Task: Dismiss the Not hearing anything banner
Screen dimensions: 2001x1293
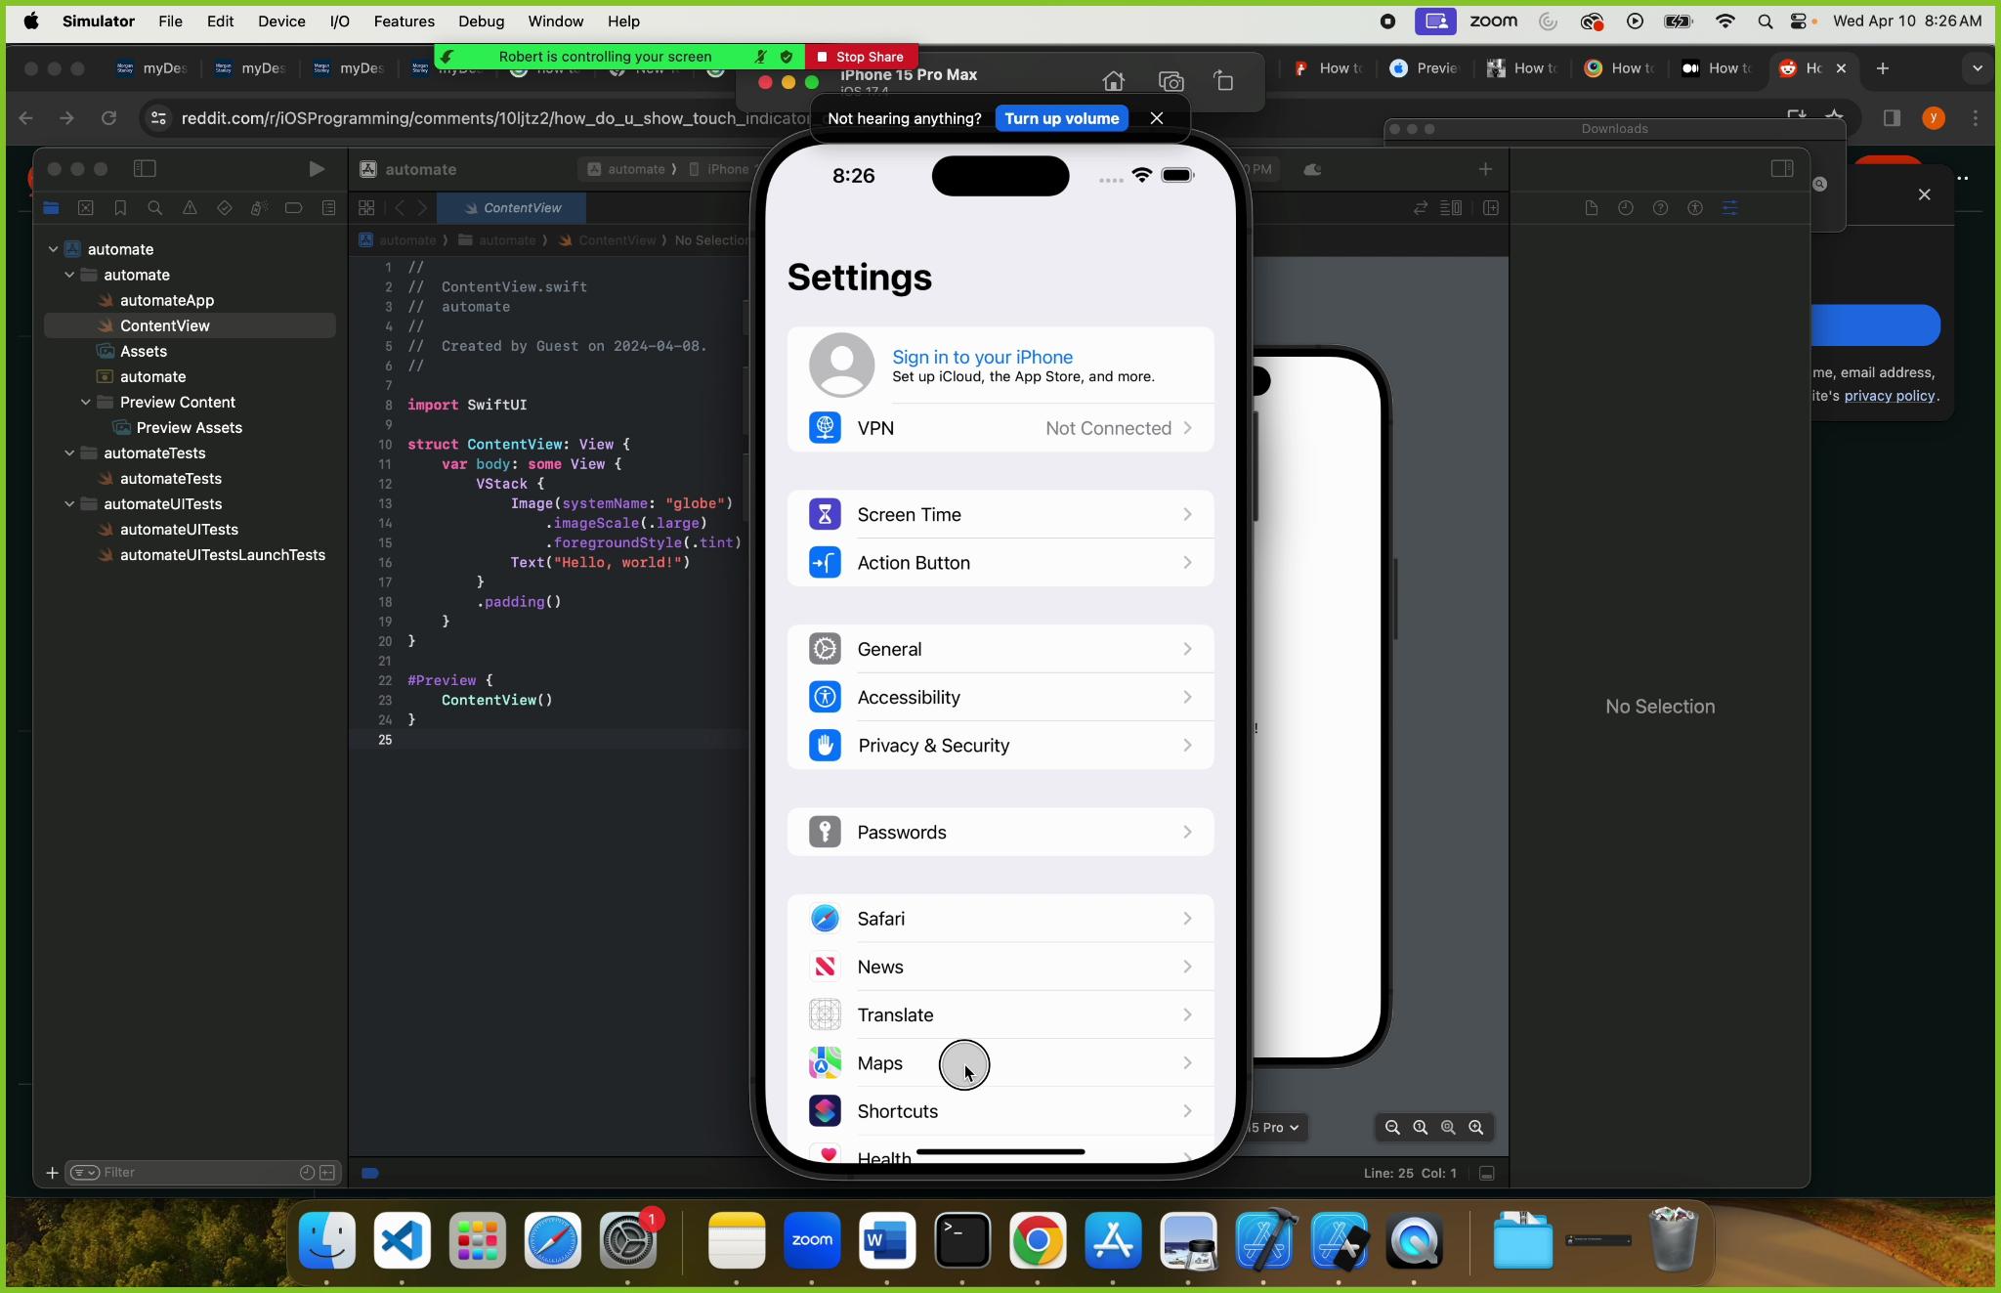Action: click(1157, 118)
